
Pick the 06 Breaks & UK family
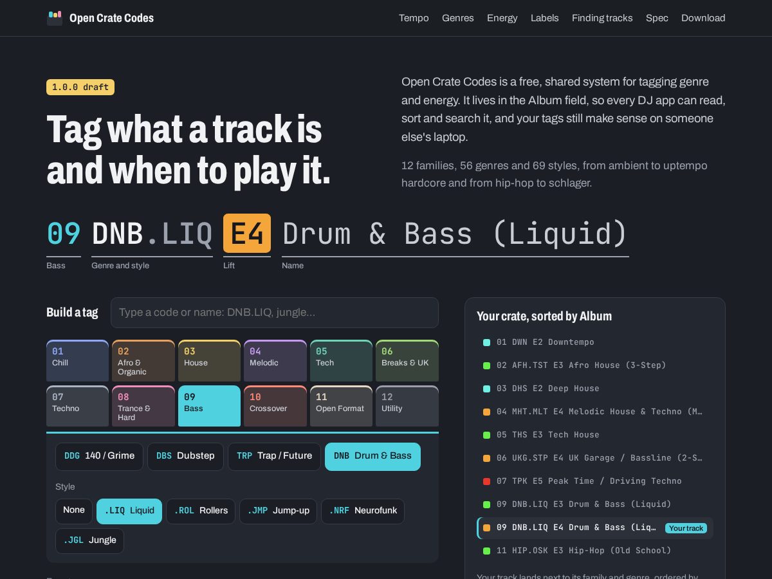coord(407,361)
